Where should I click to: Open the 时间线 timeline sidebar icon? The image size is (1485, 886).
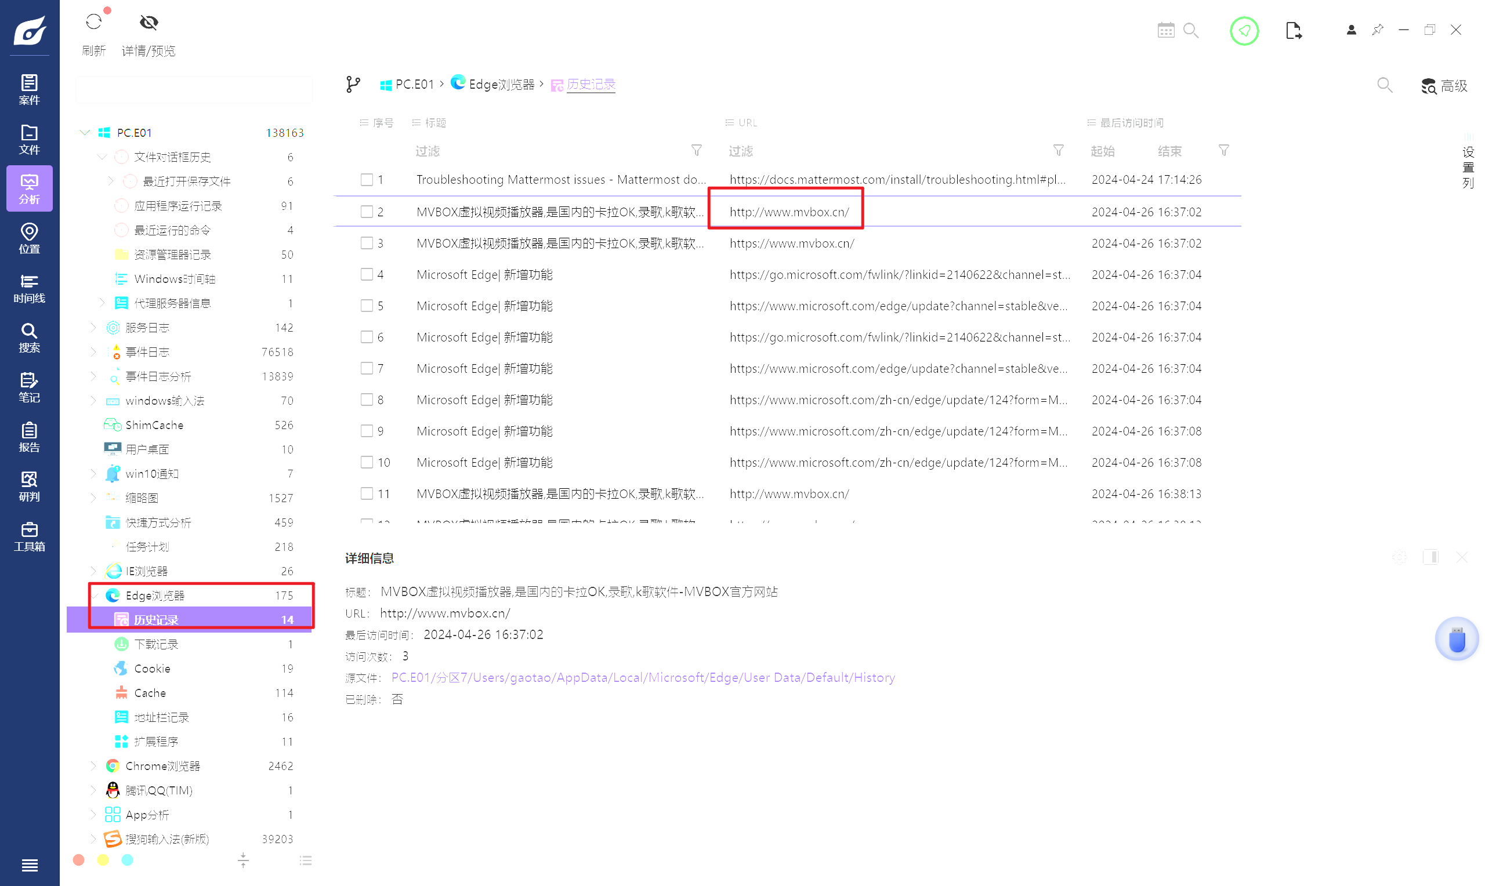click(29, 288)
